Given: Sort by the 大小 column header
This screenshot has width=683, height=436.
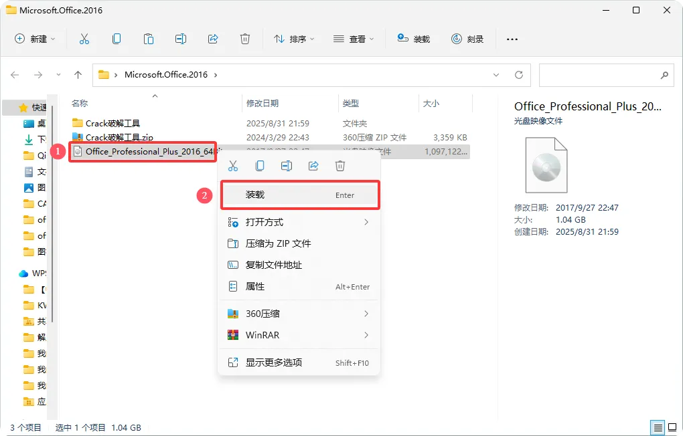Looking at the screenshot, I should coord(431,103).
